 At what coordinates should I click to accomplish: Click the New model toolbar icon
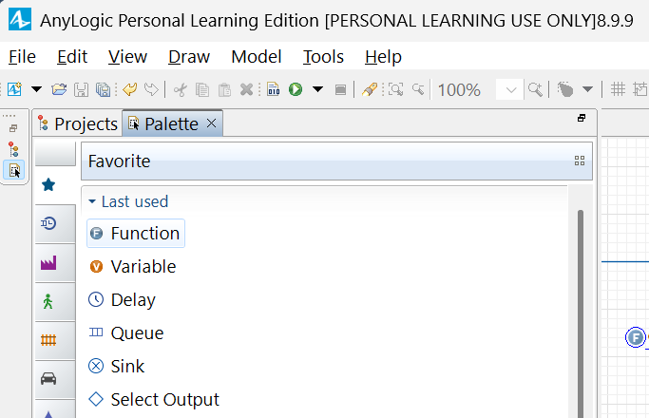(15, 89)
